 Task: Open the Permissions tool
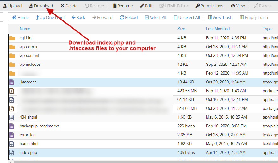209,6
